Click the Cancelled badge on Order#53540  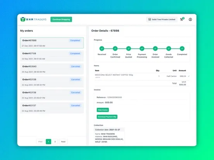click(x=76, y=66)
